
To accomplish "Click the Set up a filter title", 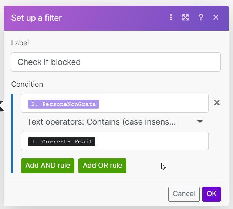I will pos(37,18).
